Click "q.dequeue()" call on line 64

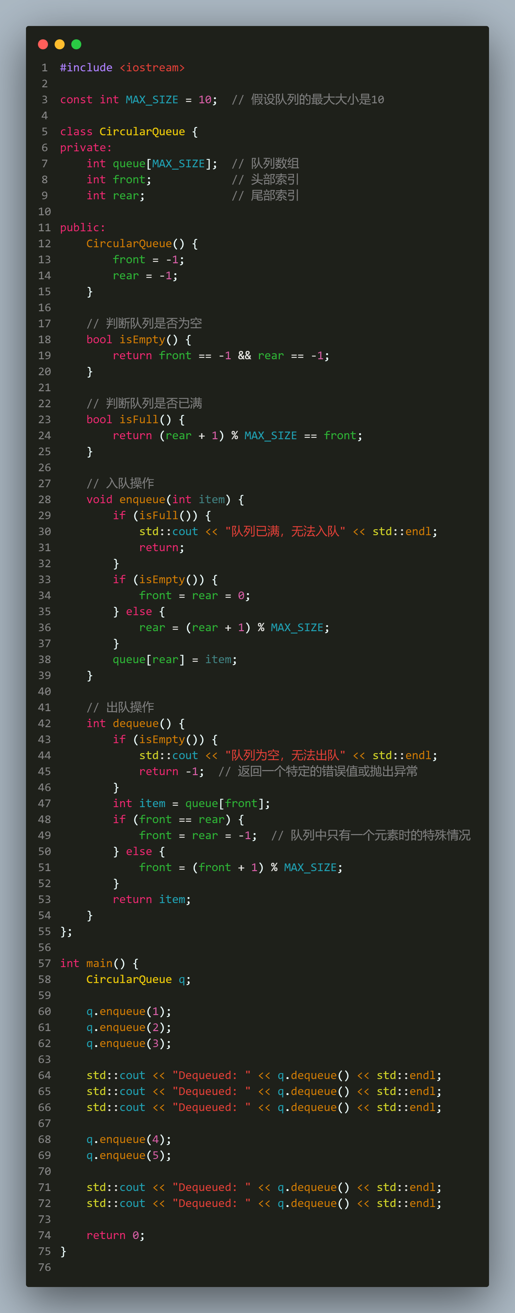(x=313, y=1075)
